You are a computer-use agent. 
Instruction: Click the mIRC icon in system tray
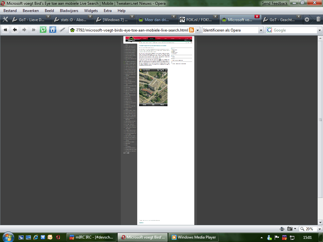point(284,238)
